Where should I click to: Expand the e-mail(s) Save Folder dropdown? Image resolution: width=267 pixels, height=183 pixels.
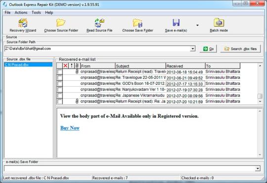(258, 168)
